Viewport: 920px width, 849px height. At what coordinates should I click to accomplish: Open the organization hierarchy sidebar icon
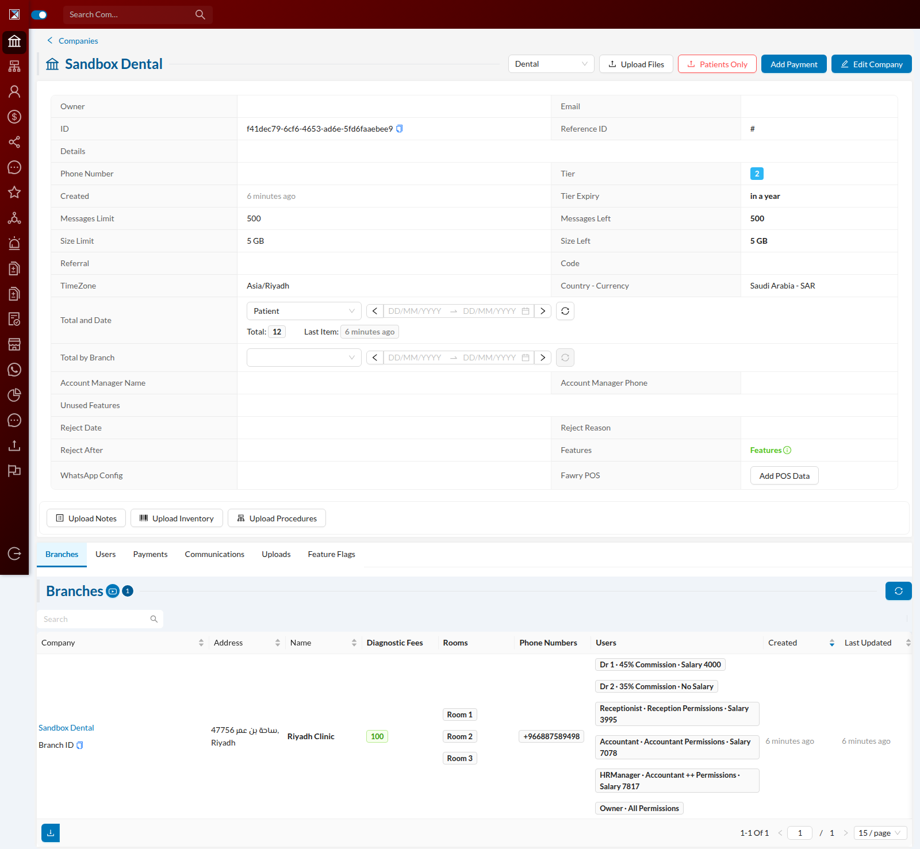click(x=14, y=67)
